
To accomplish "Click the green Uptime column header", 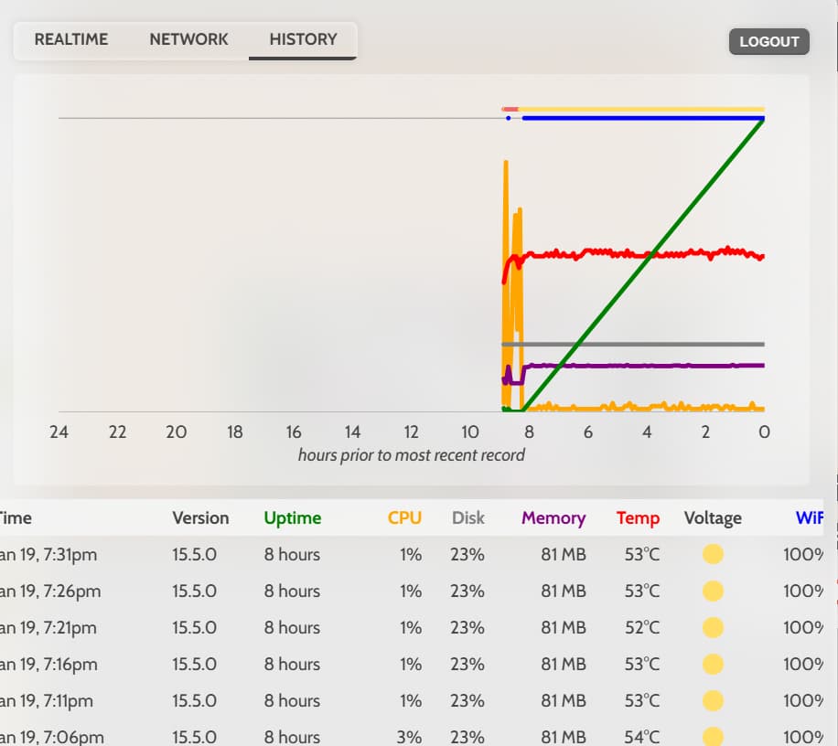I will point(292,518).
